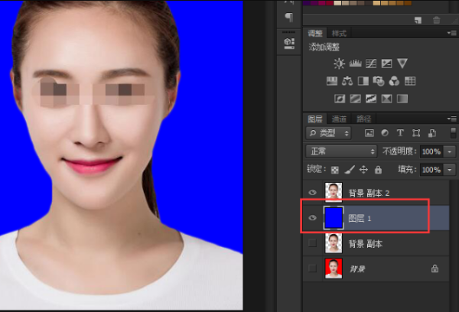Open the 正常 blend mode dropdown
The image size is (459, 312).
341,151
